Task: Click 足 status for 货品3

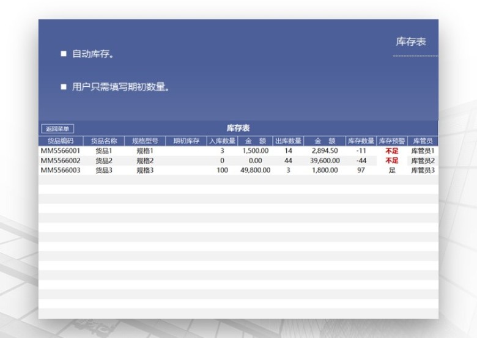Action: (x=392, y=170)
